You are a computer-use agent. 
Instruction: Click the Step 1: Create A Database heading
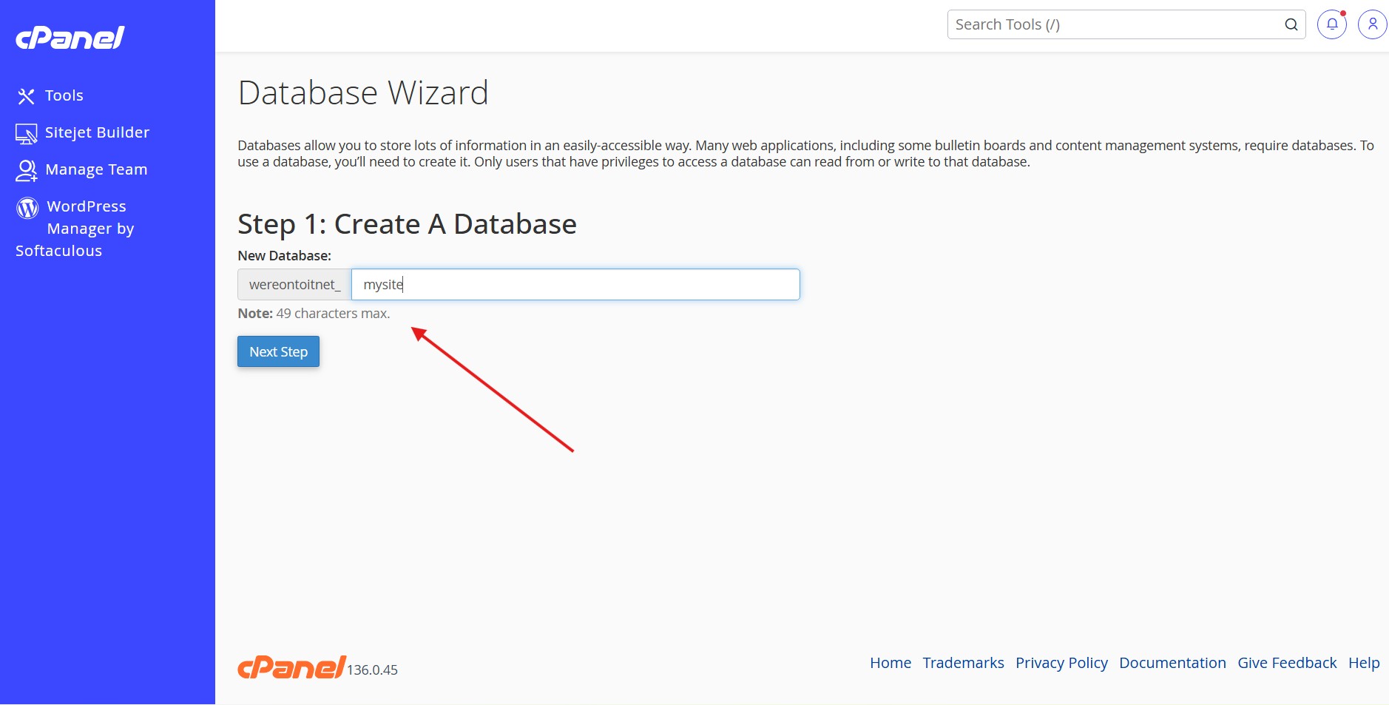point(407,224)
